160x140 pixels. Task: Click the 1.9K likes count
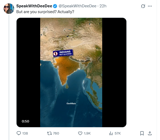(x=88, y=133)
